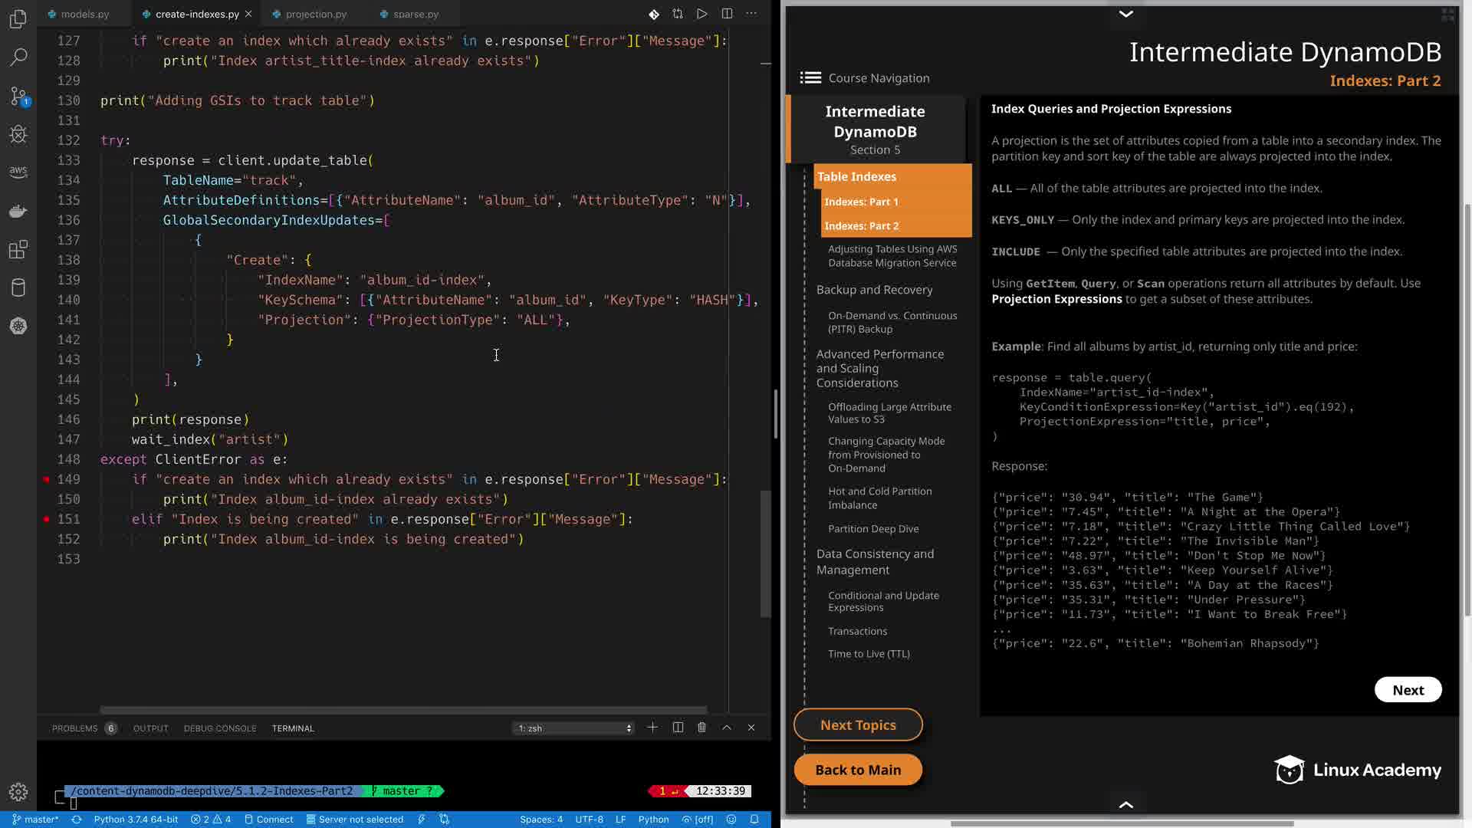Open the Docker whale sidebar icon
The image size is (1472, 828).
[x=18, y=211]
